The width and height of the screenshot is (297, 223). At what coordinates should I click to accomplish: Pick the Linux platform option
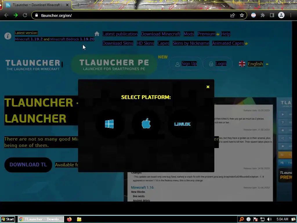click(x=182, y=124)
